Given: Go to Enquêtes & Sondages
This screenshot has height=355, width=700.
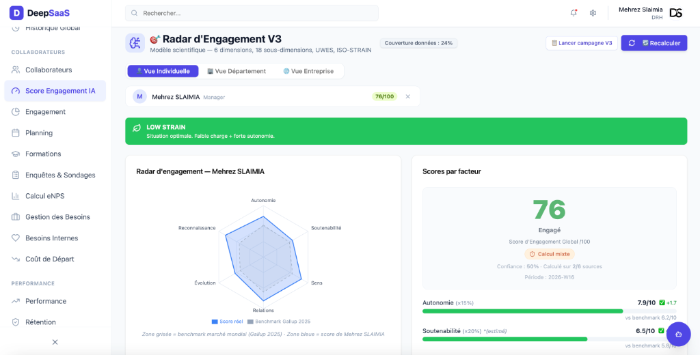Looking at the screenshot, I should click(x=55, y=175).
